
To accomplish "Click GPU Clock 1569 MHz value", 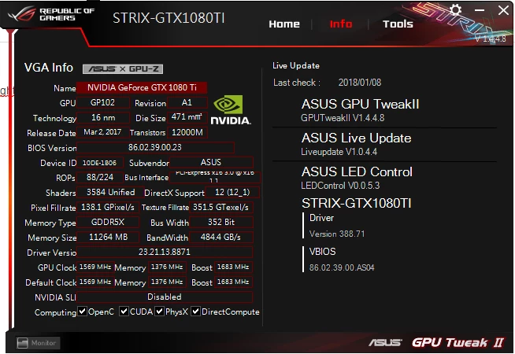I will click(x=95, y=267).
